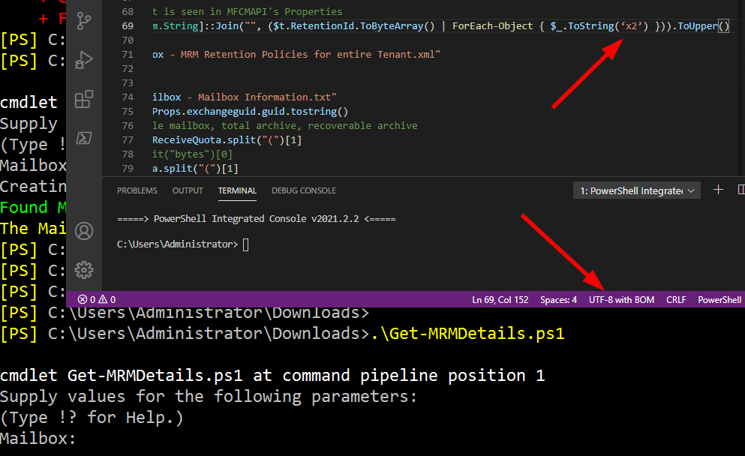Viewport: 745px width, 456px height.
Task: Change indentation by clicking Spaces: 4
Action: 558,298
